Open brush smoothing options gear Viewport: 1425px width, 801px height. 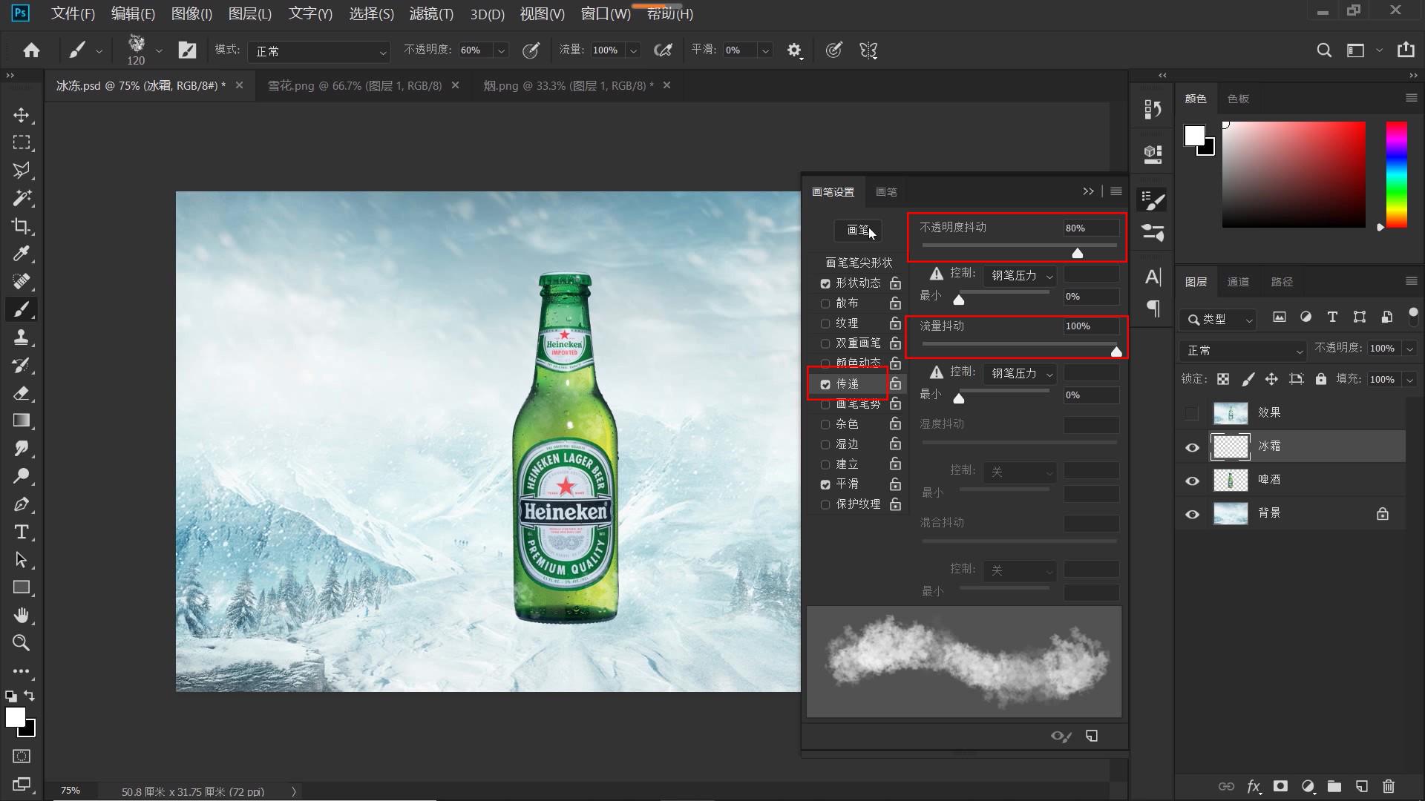pyautogui.click(x=794, y=50)
